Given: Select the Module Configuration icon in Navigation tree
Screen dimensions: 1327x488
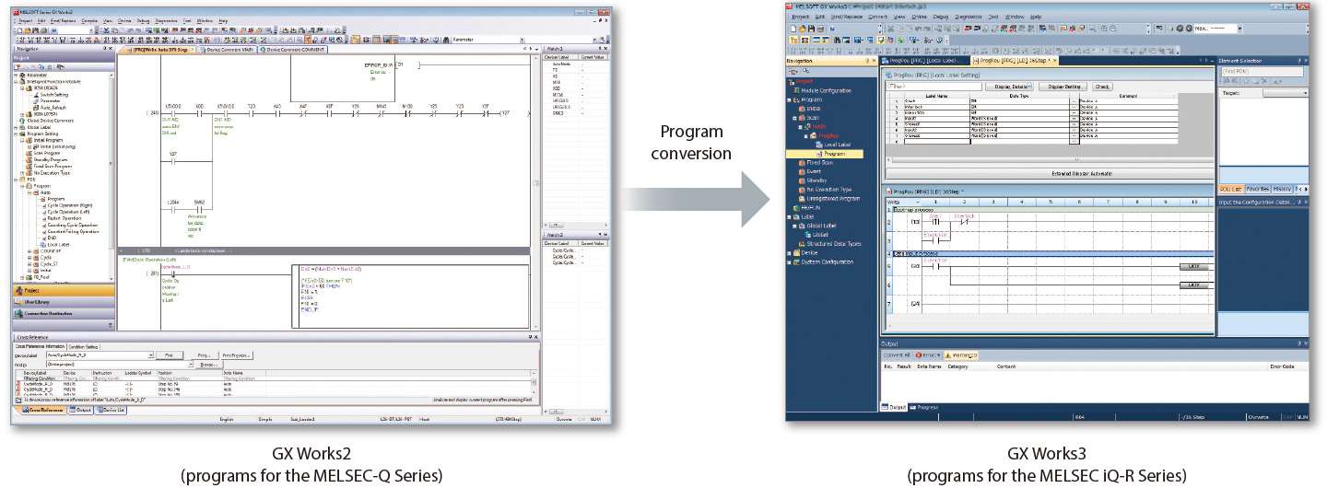Looking at the screenshot, I should (800, 90).
